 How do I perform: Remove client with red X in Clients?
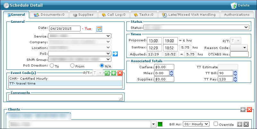point(249,109)
